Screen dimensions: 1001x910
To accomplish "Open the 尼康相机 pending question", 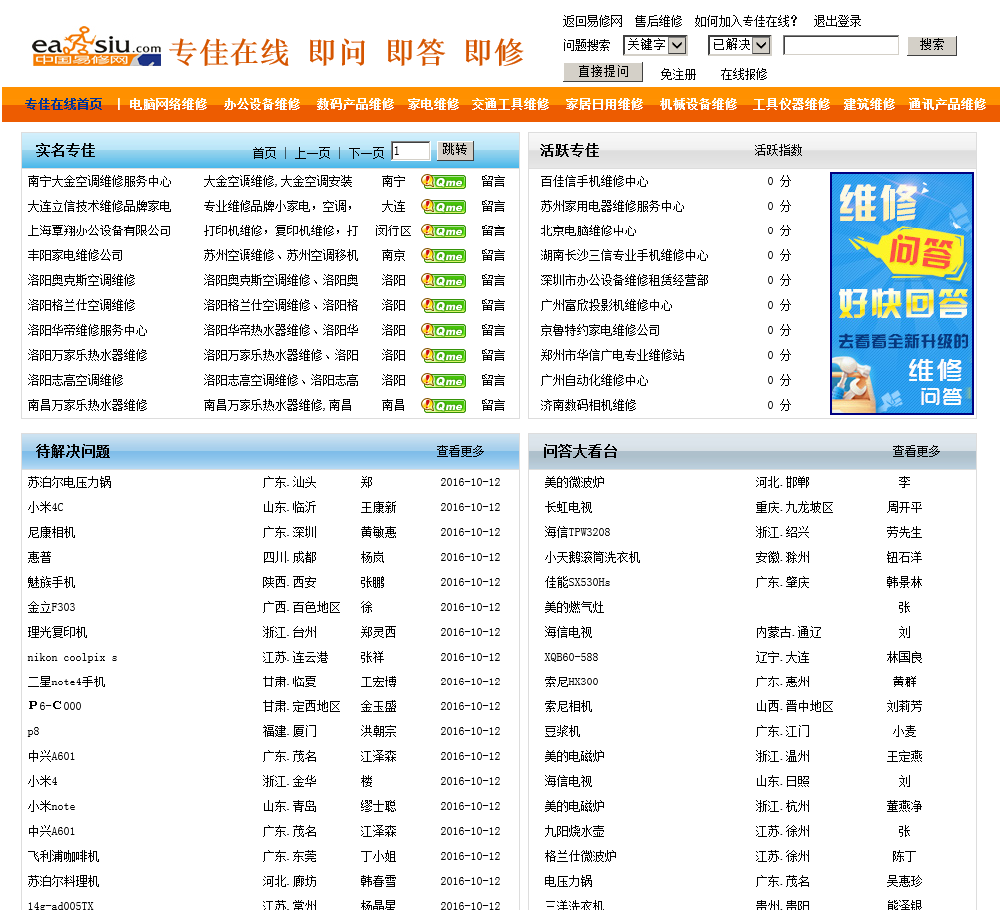I will pos(51,532).
